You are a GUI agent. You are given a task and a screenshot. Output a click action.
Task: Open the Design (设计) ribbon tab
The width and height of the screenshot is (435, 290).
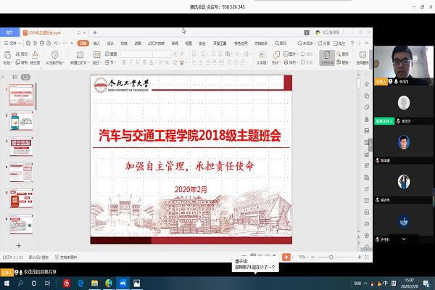tap(110, 43)
